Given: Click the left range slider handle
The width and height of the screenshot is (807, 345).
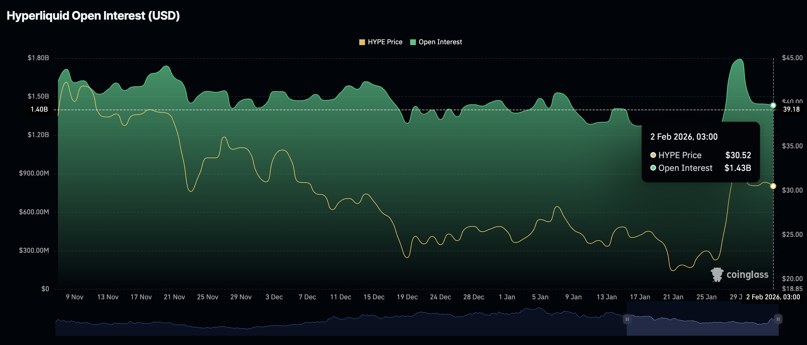Looking at the screenshot, I should pyautogui.click(x=627, y=319).
